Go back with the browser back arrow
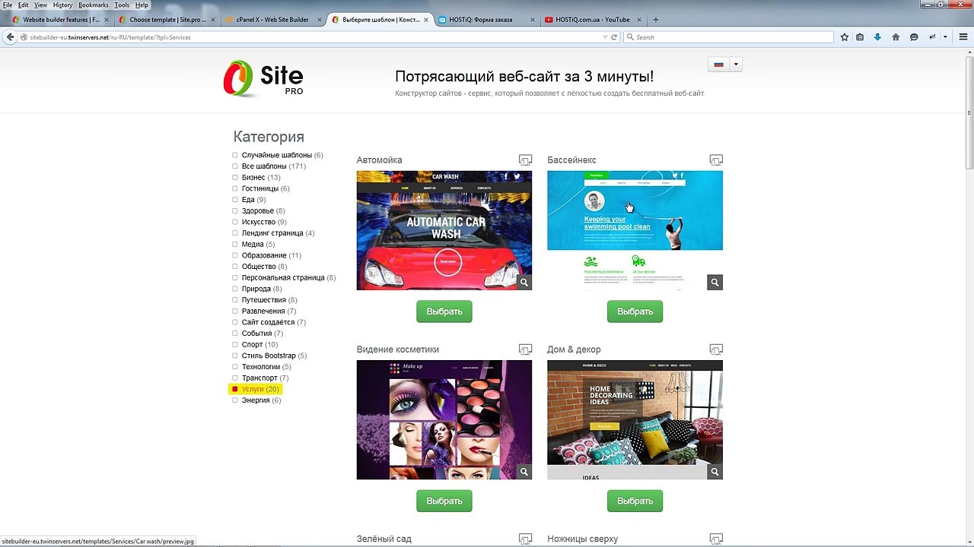This screenshot has height=547, width=974. coord(10,36)
